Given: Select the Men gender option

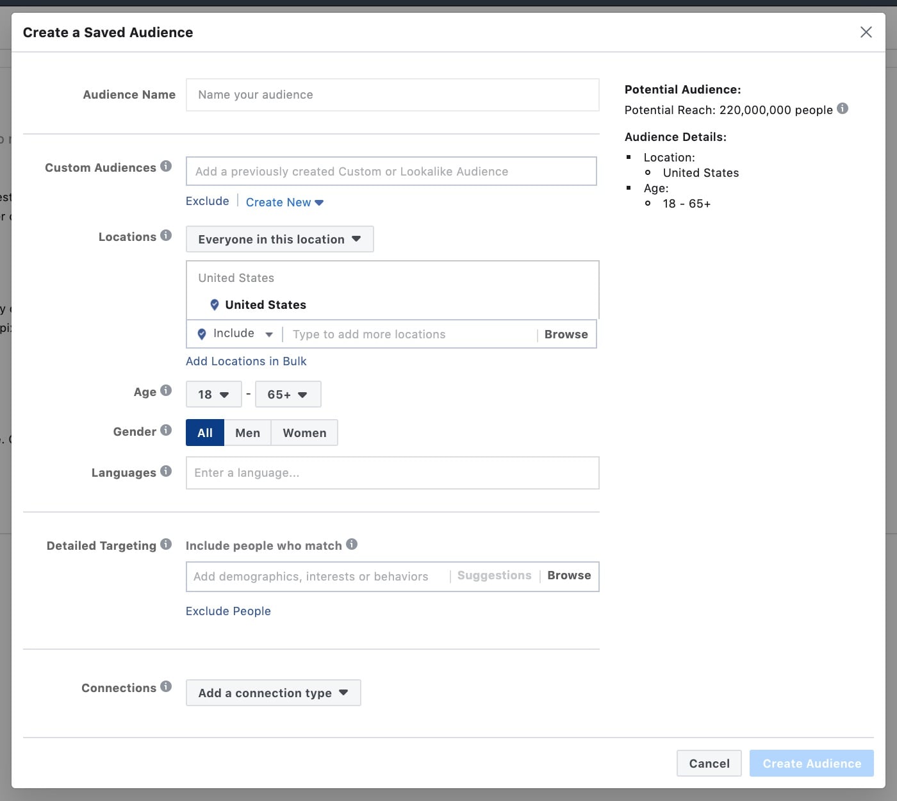Looking at the screenshot, I should pyautogui.click(x=247, y=433).
